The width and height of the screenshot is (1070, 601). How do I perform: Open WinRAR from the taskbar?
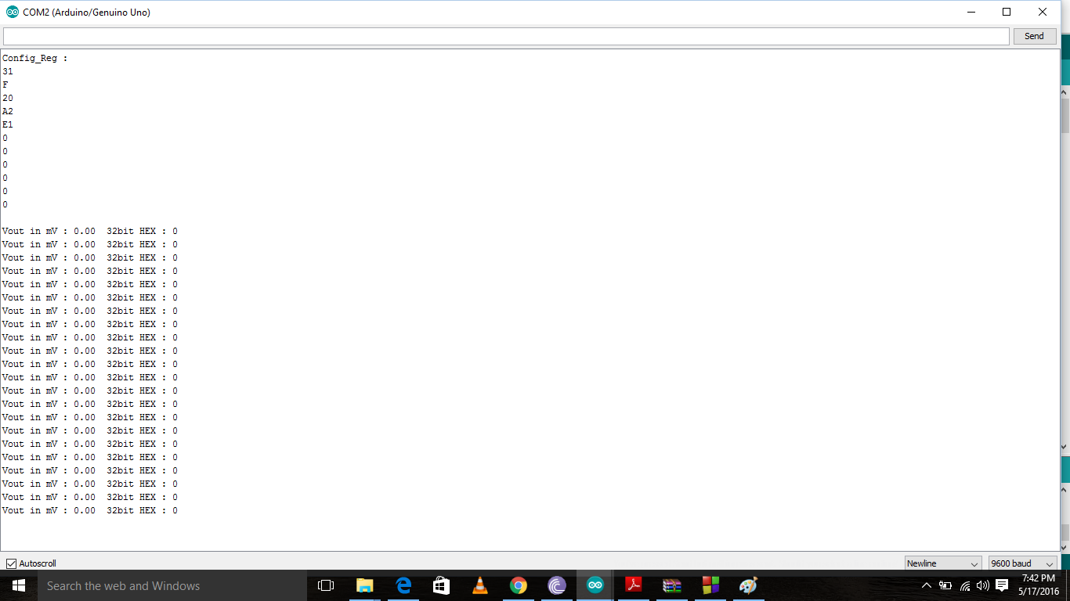tap(672, 585)
